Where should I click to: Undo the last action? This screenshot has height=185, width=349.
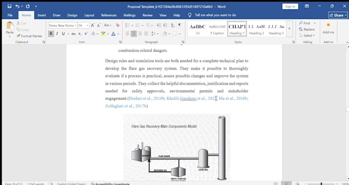pyautogui.click(x=17, y=7)
